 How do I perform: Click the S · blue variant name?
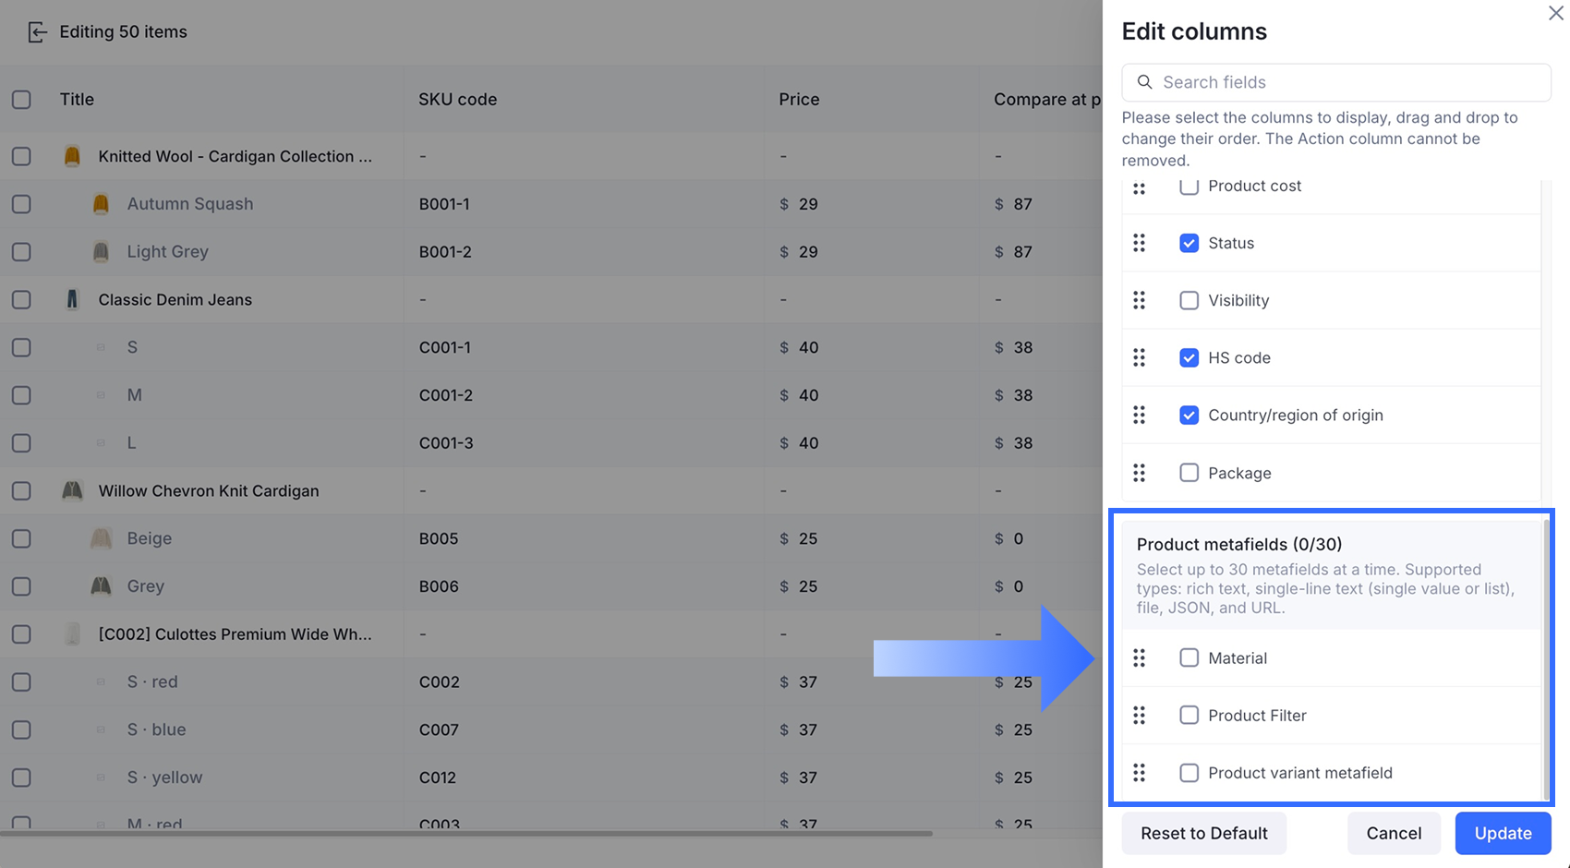click(x=156, y=729)
